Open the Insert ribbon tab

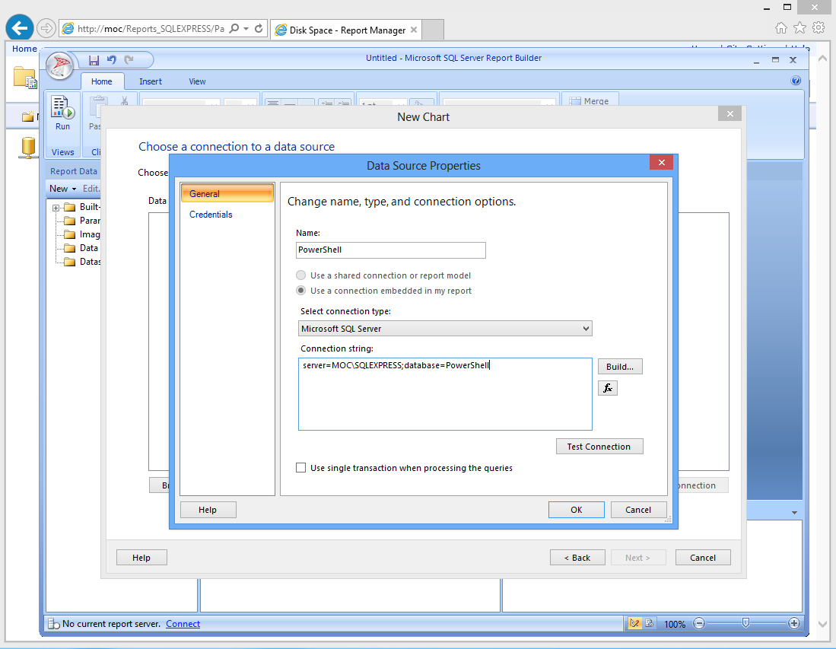151,81
